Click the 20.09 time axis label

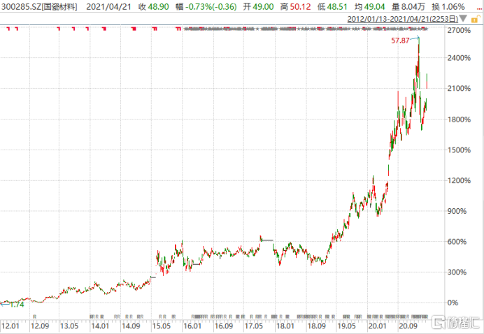click(408, 326)
